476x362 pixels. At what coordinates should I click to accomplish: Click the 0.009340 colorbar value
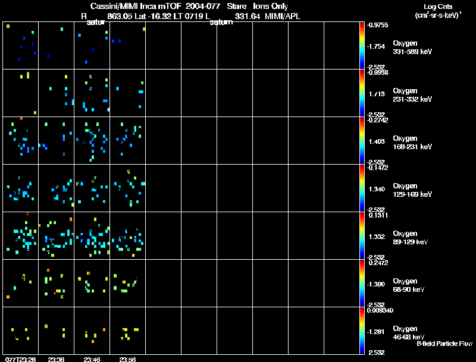(380, 310)
